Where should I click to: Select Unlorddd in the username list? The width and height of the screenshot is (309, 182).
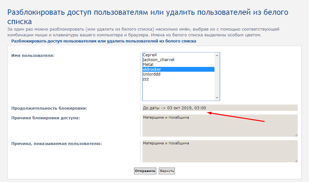(x=178, y=74)
